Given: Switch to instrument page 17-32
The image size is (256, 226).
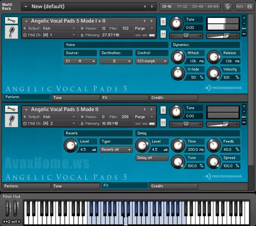Looking at the screenshot, I should pos(182,7).
